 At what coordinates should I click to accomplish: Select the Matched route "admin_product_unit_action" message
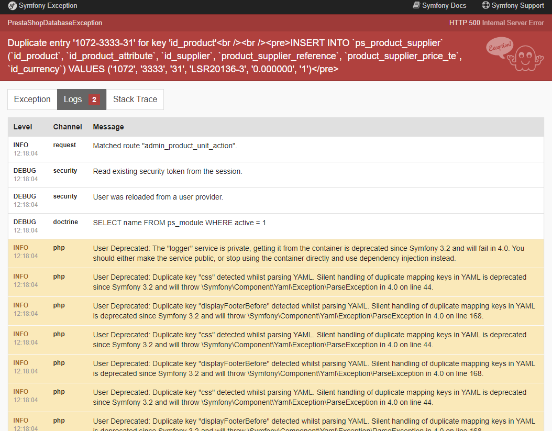(165, 146)
